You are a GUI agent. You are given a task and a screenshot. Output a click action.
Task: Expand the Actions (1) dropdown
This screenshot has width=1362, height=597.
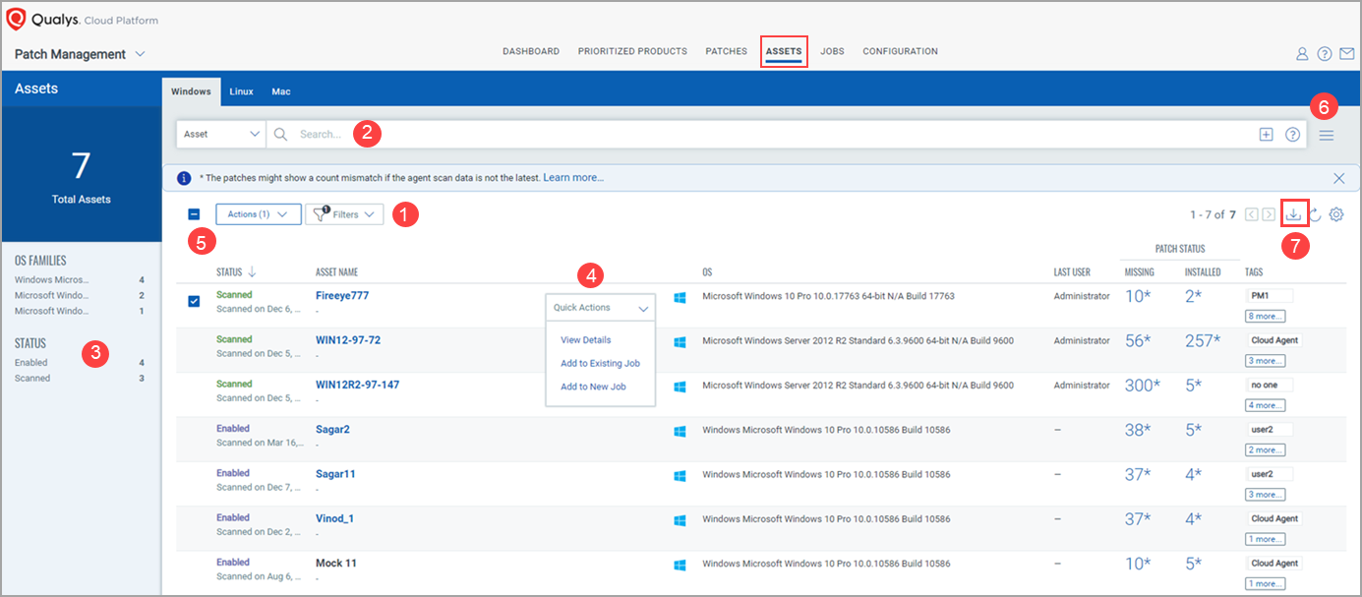click(x=259, y=214)
